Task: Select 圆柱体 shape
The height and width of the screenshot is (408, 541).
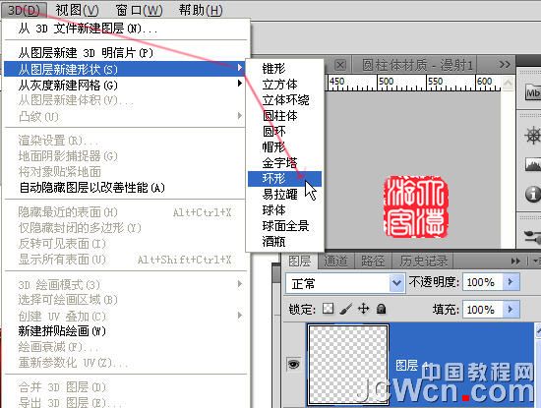Action: point(284,116)
